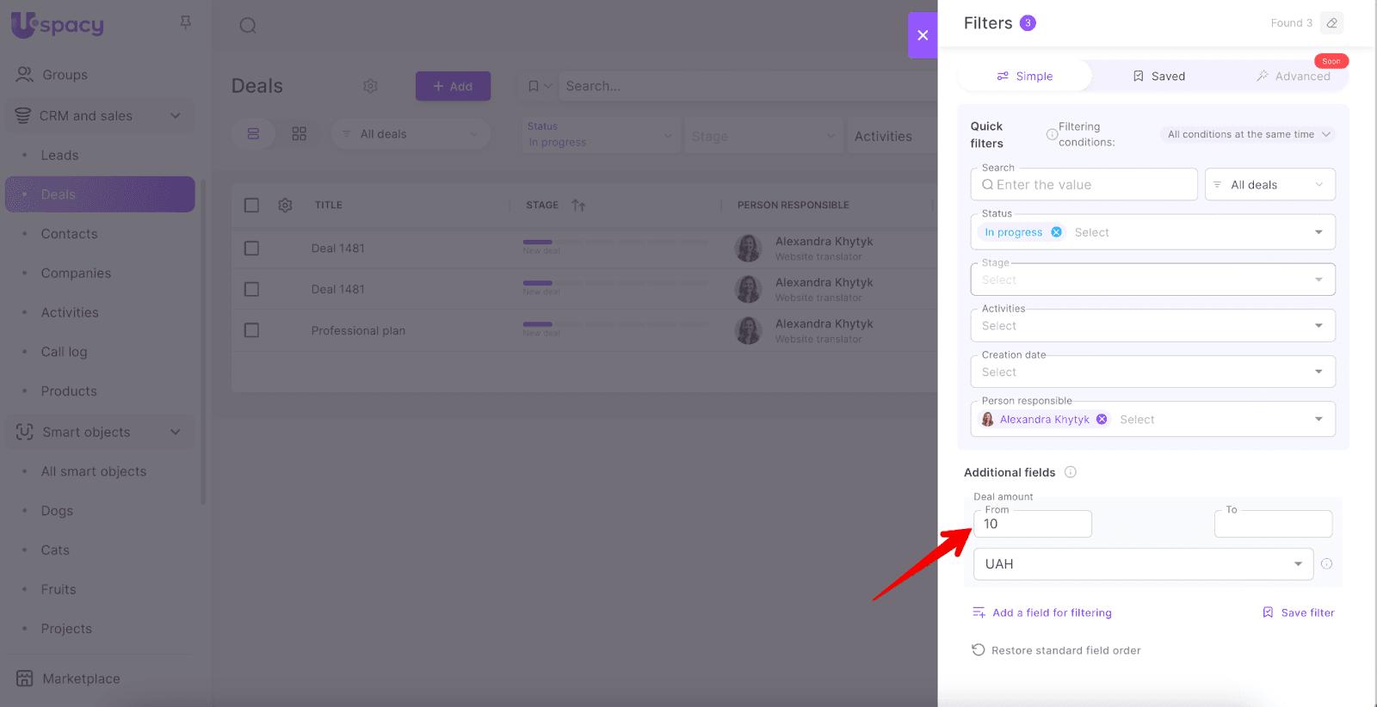Remove the In progress status chip

1056,232
